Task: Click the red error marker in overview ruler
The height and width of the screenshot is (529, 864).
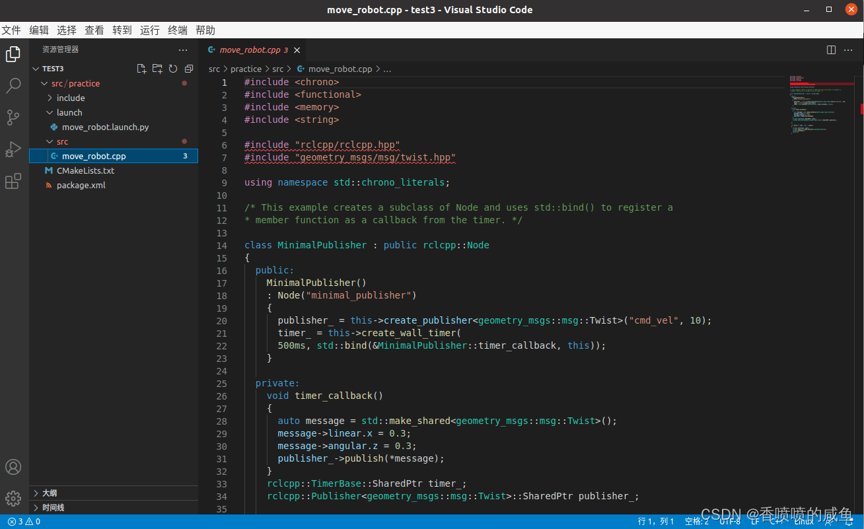Action: 861,108
